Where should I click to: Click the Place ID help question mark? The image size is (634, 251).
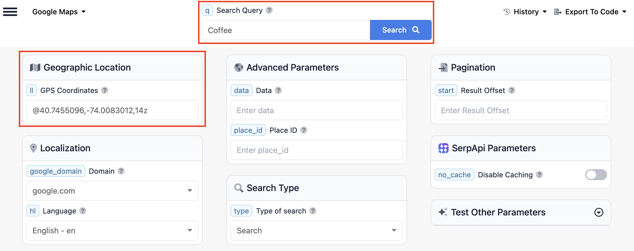coord(304,130)
